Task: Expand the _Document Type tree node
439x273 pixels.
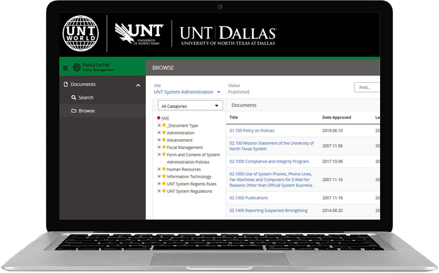Action: 159,125
